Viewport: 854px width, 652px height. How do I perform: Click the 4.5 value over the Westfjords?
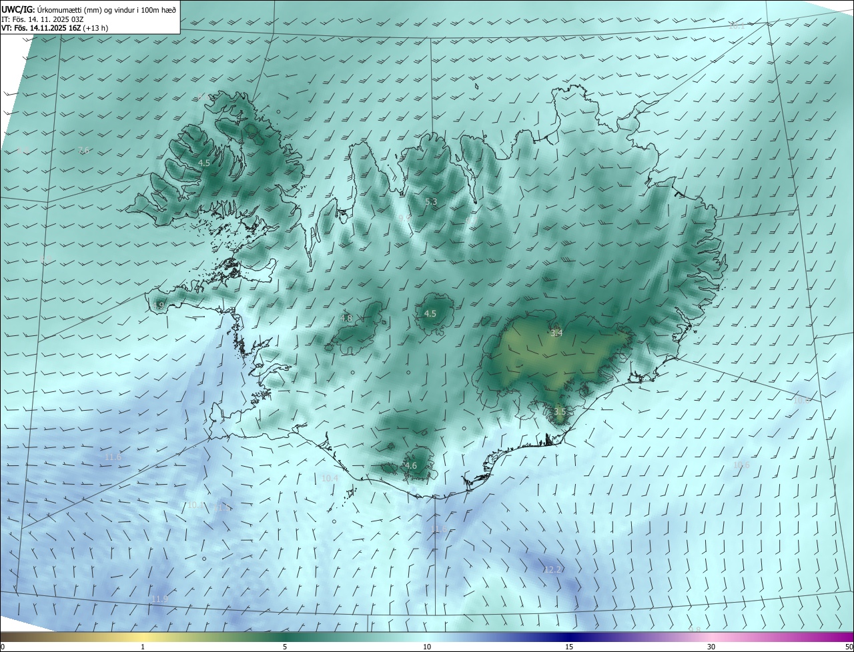pyautogui.click(x=204, y=163)
